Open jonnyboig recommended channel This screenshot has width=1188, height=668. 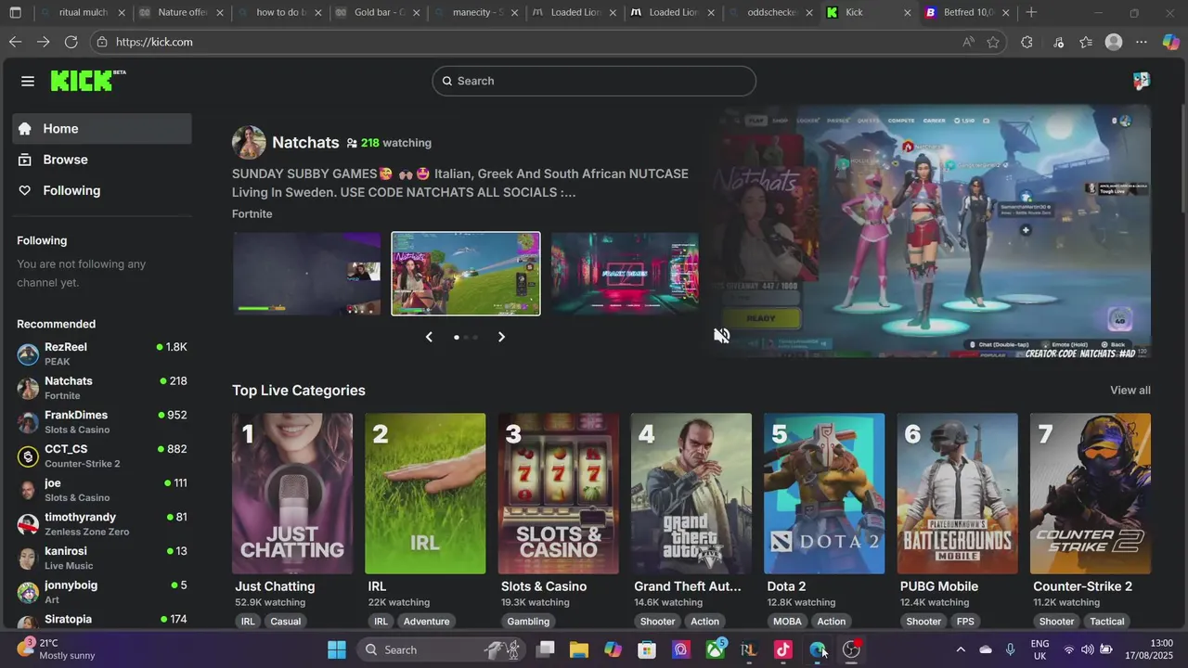point(102,592)
